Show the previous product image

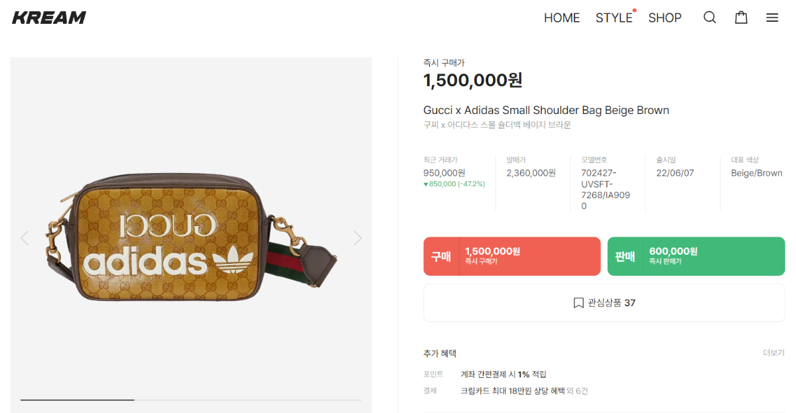(25, 238)
